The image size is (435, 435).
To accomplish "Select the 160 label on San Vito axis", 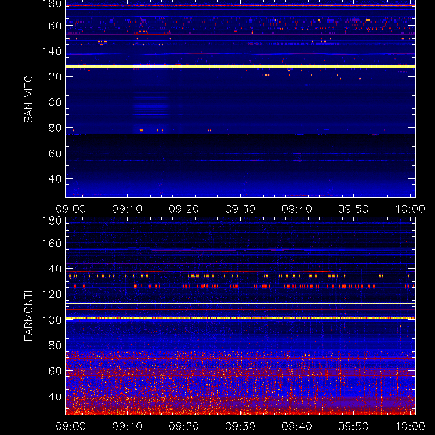I will click(52, 26).
